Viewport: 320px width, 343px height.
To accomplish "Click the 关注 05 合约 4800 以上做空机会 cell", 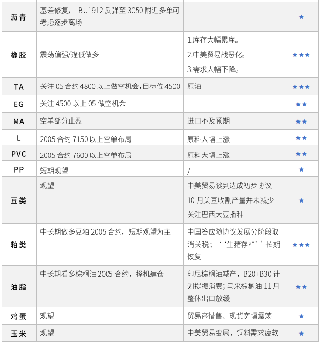I will [x=110, y=86].
